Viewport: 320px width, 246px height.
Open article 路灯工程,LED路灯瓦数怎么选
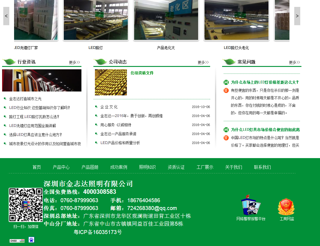click(x=34, y=117)
